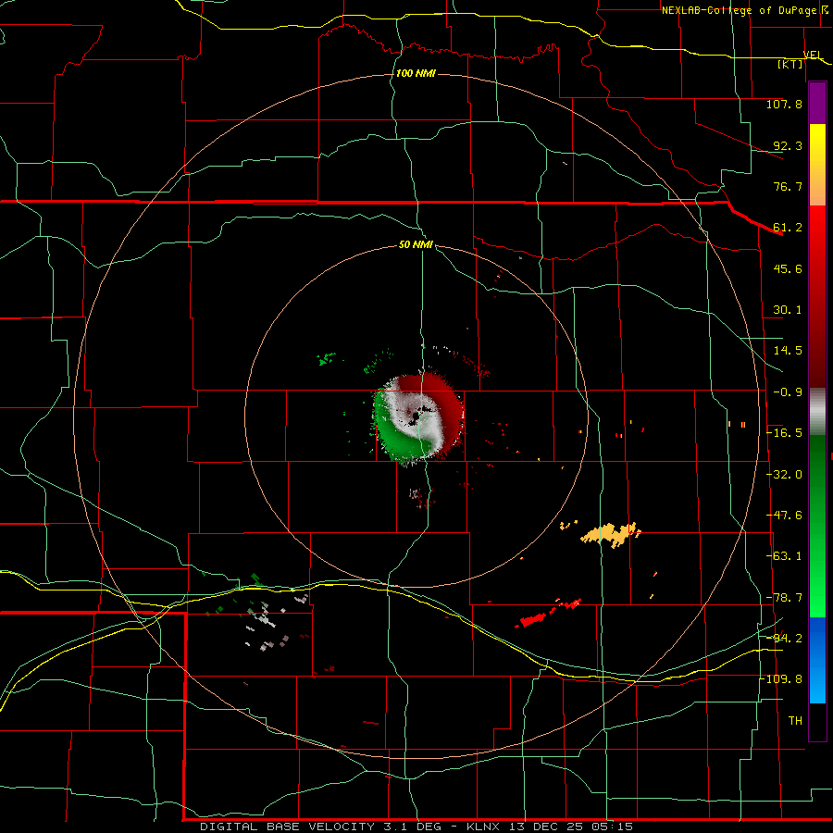Select the -32.0 scale value
The width and height of the screenshot is (833, 833).
(x=784, y=475)
